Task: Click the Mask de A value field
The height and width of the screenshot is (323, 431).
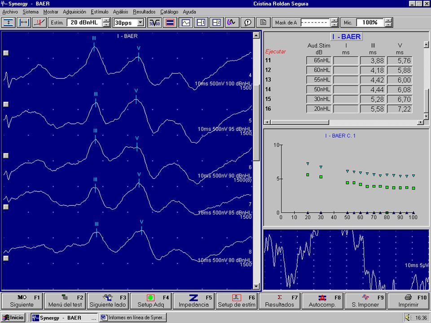Action: (x=315, y=22)
